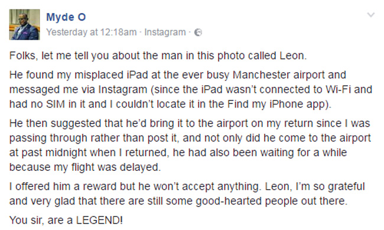This screenshot has height=230, width=384.
Task: Click the text 'messaged me via Instagram'
Action: (78, 89)
